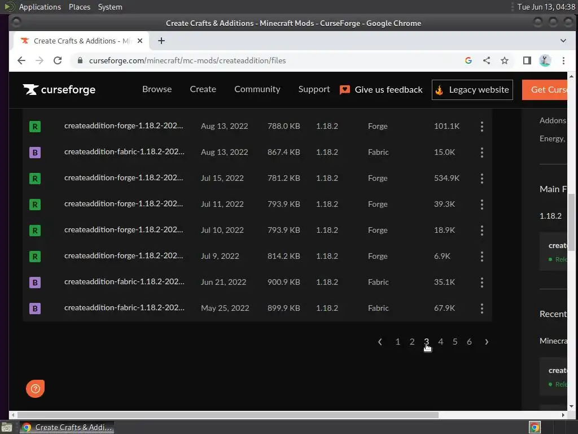Open Applications menu in top panel
Screen dimensions: 578x434
click(40, 7)
